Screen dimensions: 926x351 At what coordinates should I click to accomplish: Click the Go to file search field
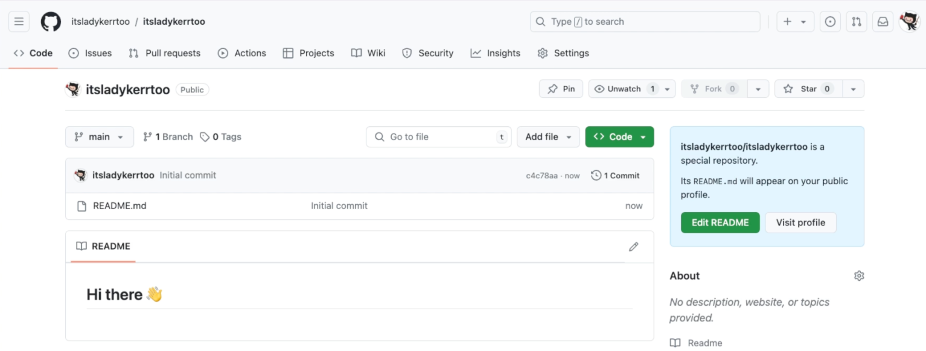(x=438, y=137)
